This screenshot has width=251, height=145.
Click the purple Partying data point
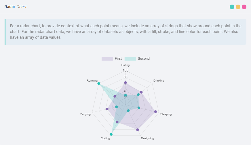click(107, 109)
